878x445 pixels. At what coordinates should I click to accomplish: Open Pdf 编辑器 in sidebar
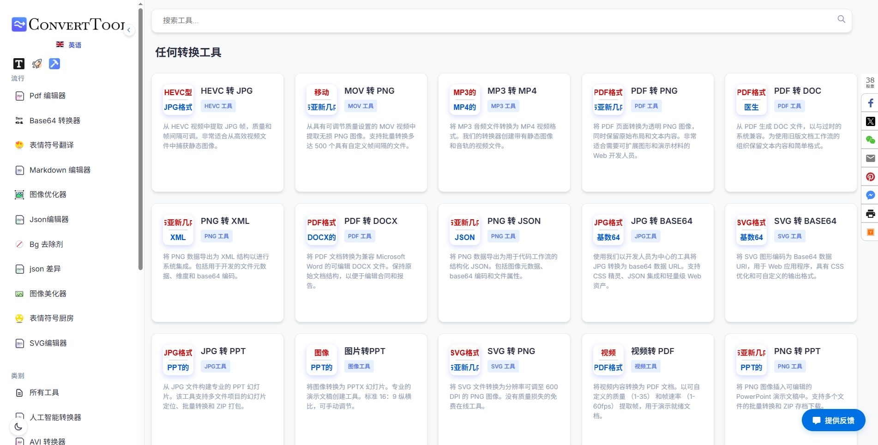[x=47, y=96]
